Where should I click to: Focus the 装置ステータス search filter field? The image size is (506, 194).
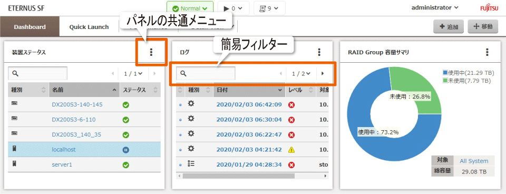point(38,74)
